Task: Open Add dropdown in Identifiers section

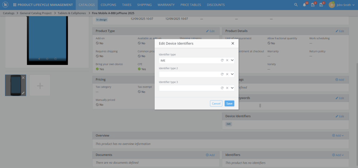Action: pos(338,155)
